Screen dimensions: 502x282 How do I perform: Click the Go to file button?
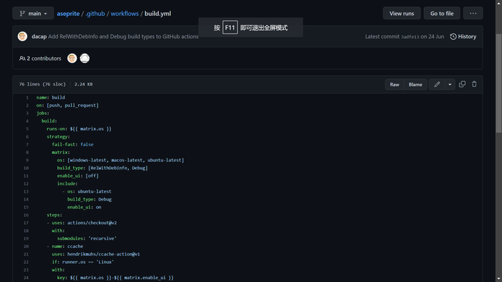tap(441, 13)
